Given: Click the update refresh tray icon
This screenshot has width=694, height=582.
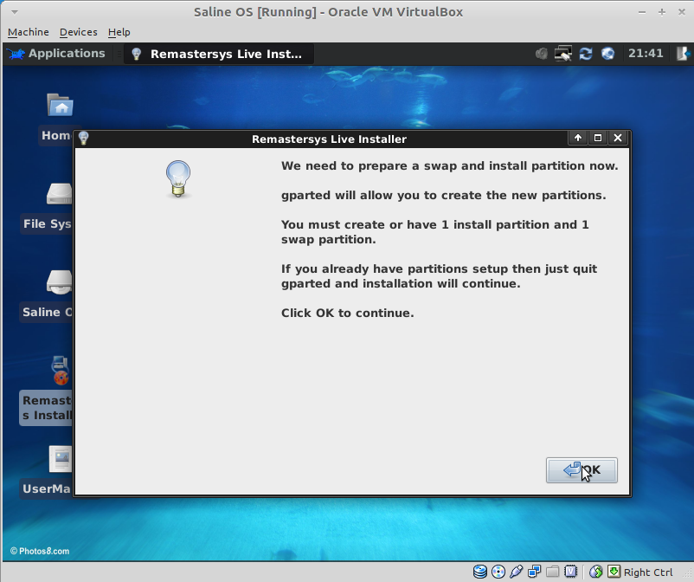Looking at the screenshot, I should pyautogui.click(x=586, y=54).
